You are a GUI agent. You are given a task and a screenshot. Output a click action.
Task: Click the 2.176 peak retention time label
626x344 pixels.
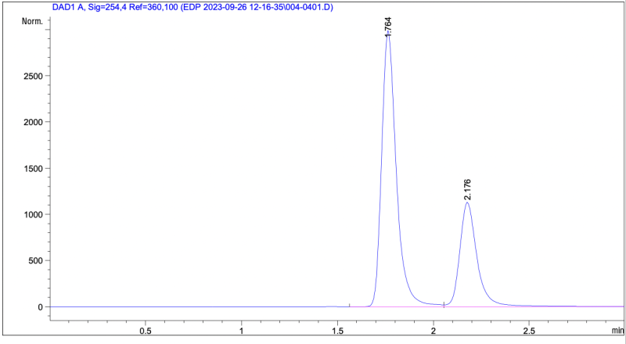click(467, 189)
